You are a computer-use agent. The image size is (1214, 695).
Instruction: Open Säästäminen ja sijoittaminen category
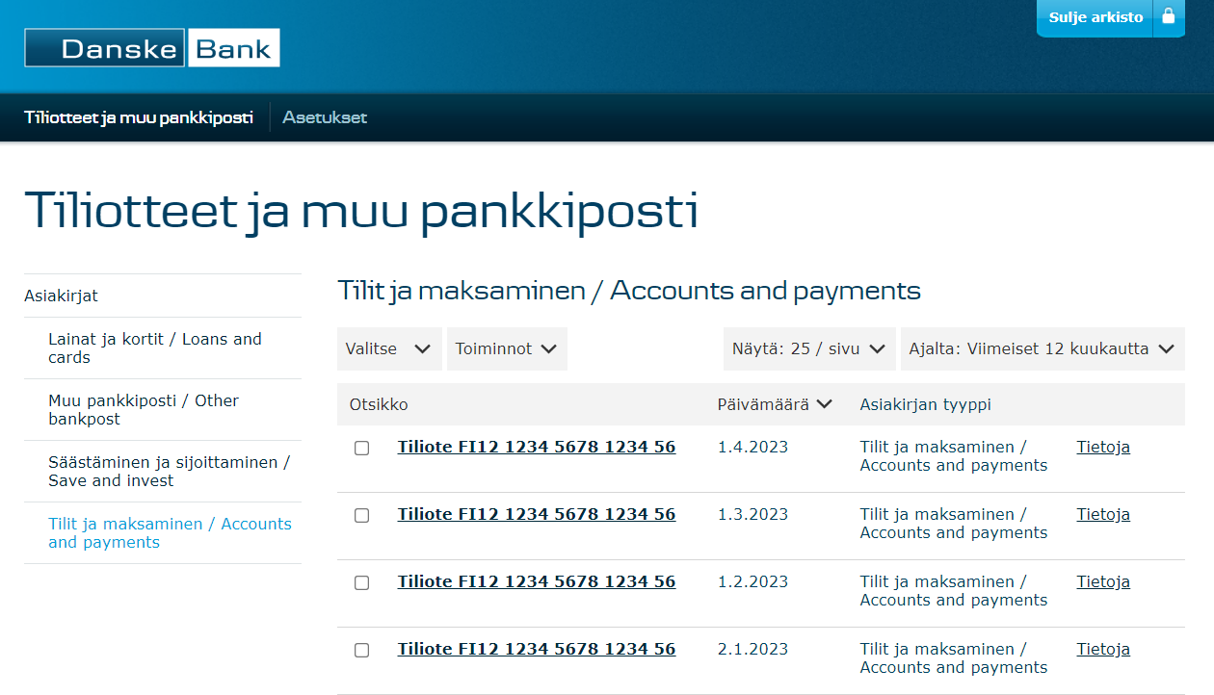tap(169, 471)
